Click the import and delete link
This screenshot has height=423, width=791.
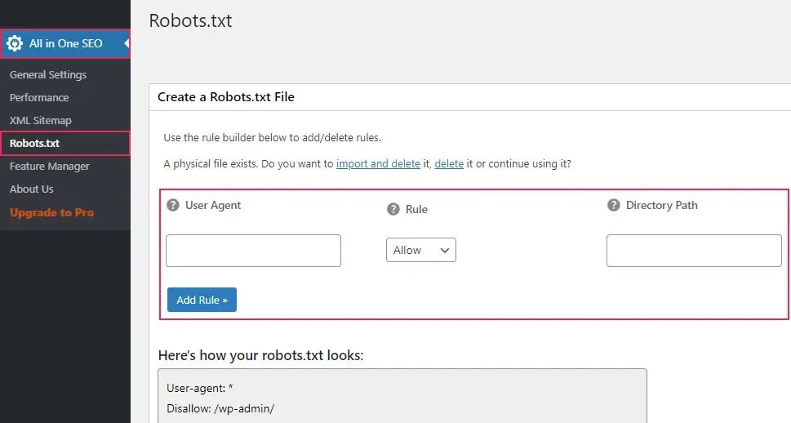click(378, 163)
